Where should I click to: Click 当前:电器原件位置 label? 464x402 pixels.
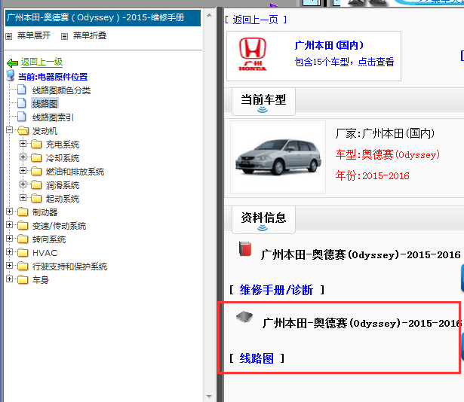point(53,77)
